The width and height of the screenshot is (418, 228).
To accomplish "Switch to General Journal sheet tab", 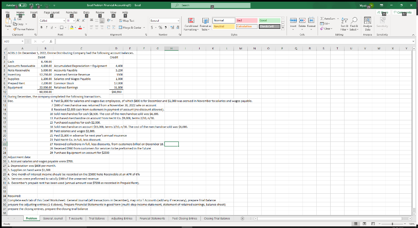I will (53, 218).
